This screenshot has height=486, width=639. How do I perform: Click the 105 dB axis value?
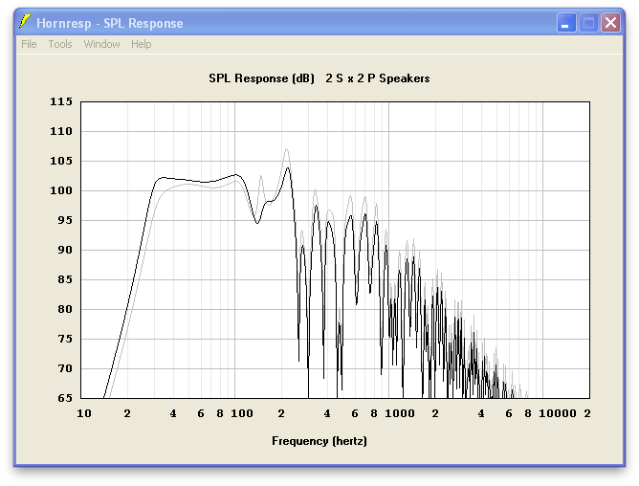coord(61,161)
